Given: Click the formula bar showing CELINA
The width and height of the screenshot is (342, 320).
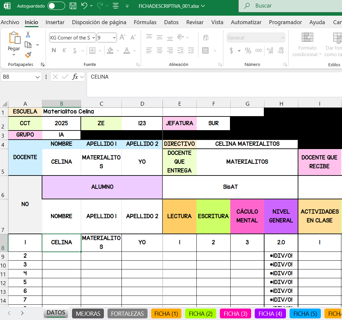Looking at the screenshot, I should (x=214, y=84).
